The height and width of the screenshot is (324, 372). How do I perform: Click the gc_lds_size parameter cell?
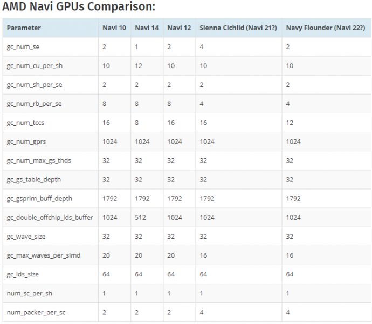23,274
